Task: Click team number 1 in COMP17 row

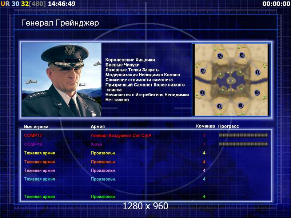Action: tap(204, 135)
